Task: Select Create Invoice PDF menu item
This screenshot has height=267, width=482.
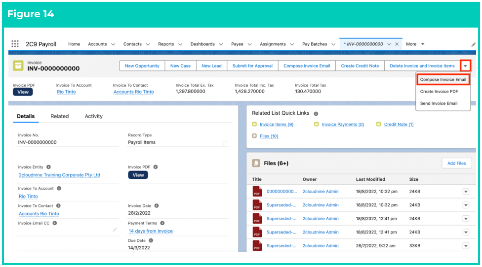Action: tap(439, 91)
